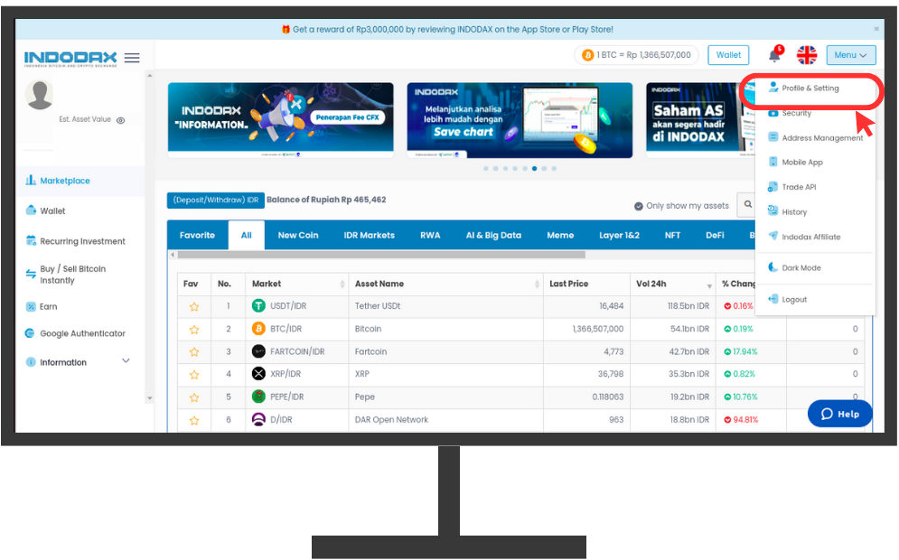Open the Help chat button
The height and width of the screenshot is (560, 899).
[840, 414]
